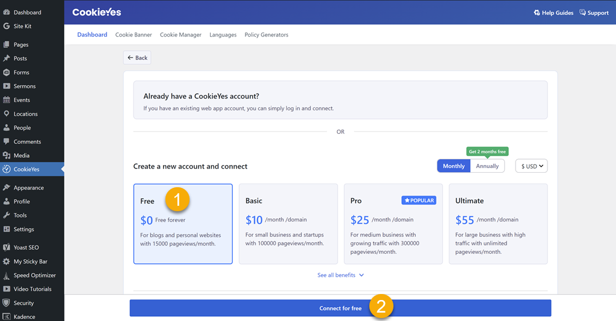The width and height of the screenshot is (616, 321).
Task: Open the Cookie Banner tab
Action: (x=134, y=34)
